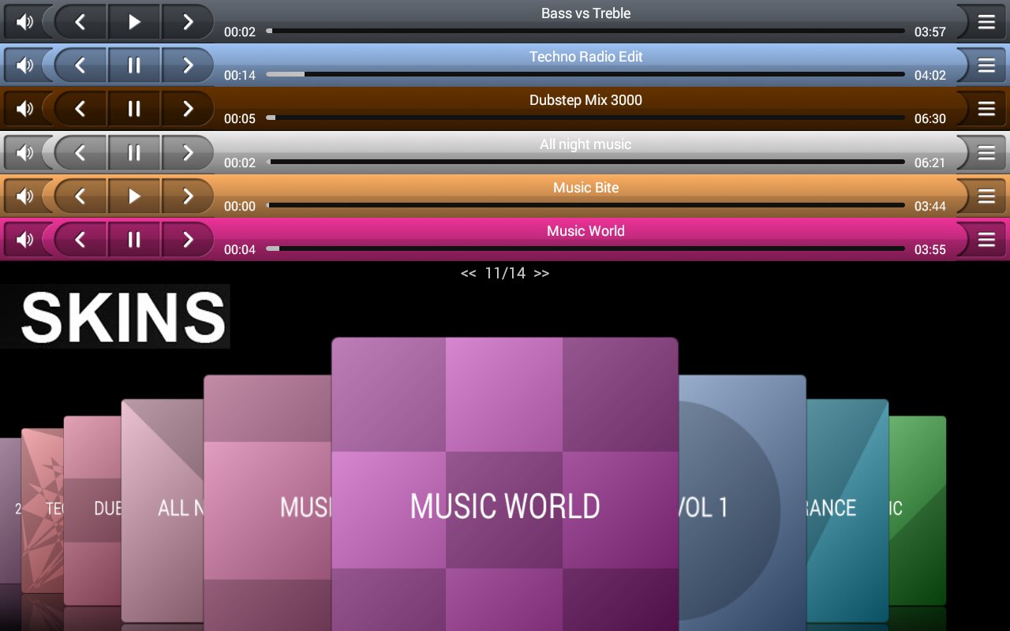The height and width of the screenshot is (631, 1010).
Task: Toggle sound on the Dubstep Mix 3000 player
Action: pyautogui.click(x=24, y=109)
